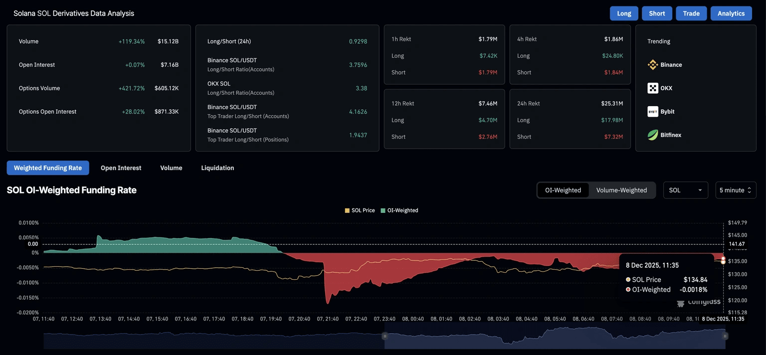Switch to the Open Interest tab
Image resolution: width=766 pixels, height=355 pixels.
[121, 168]
